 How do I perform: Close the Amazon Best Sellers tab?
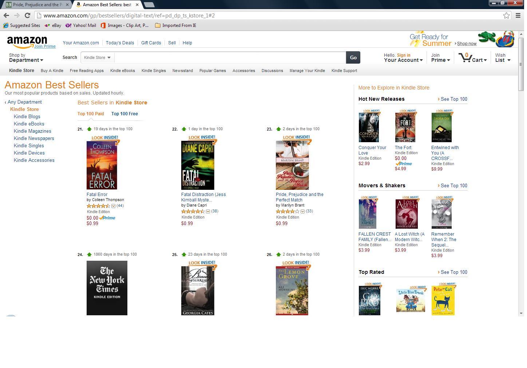pyautogui.click(x=137, y=5)
